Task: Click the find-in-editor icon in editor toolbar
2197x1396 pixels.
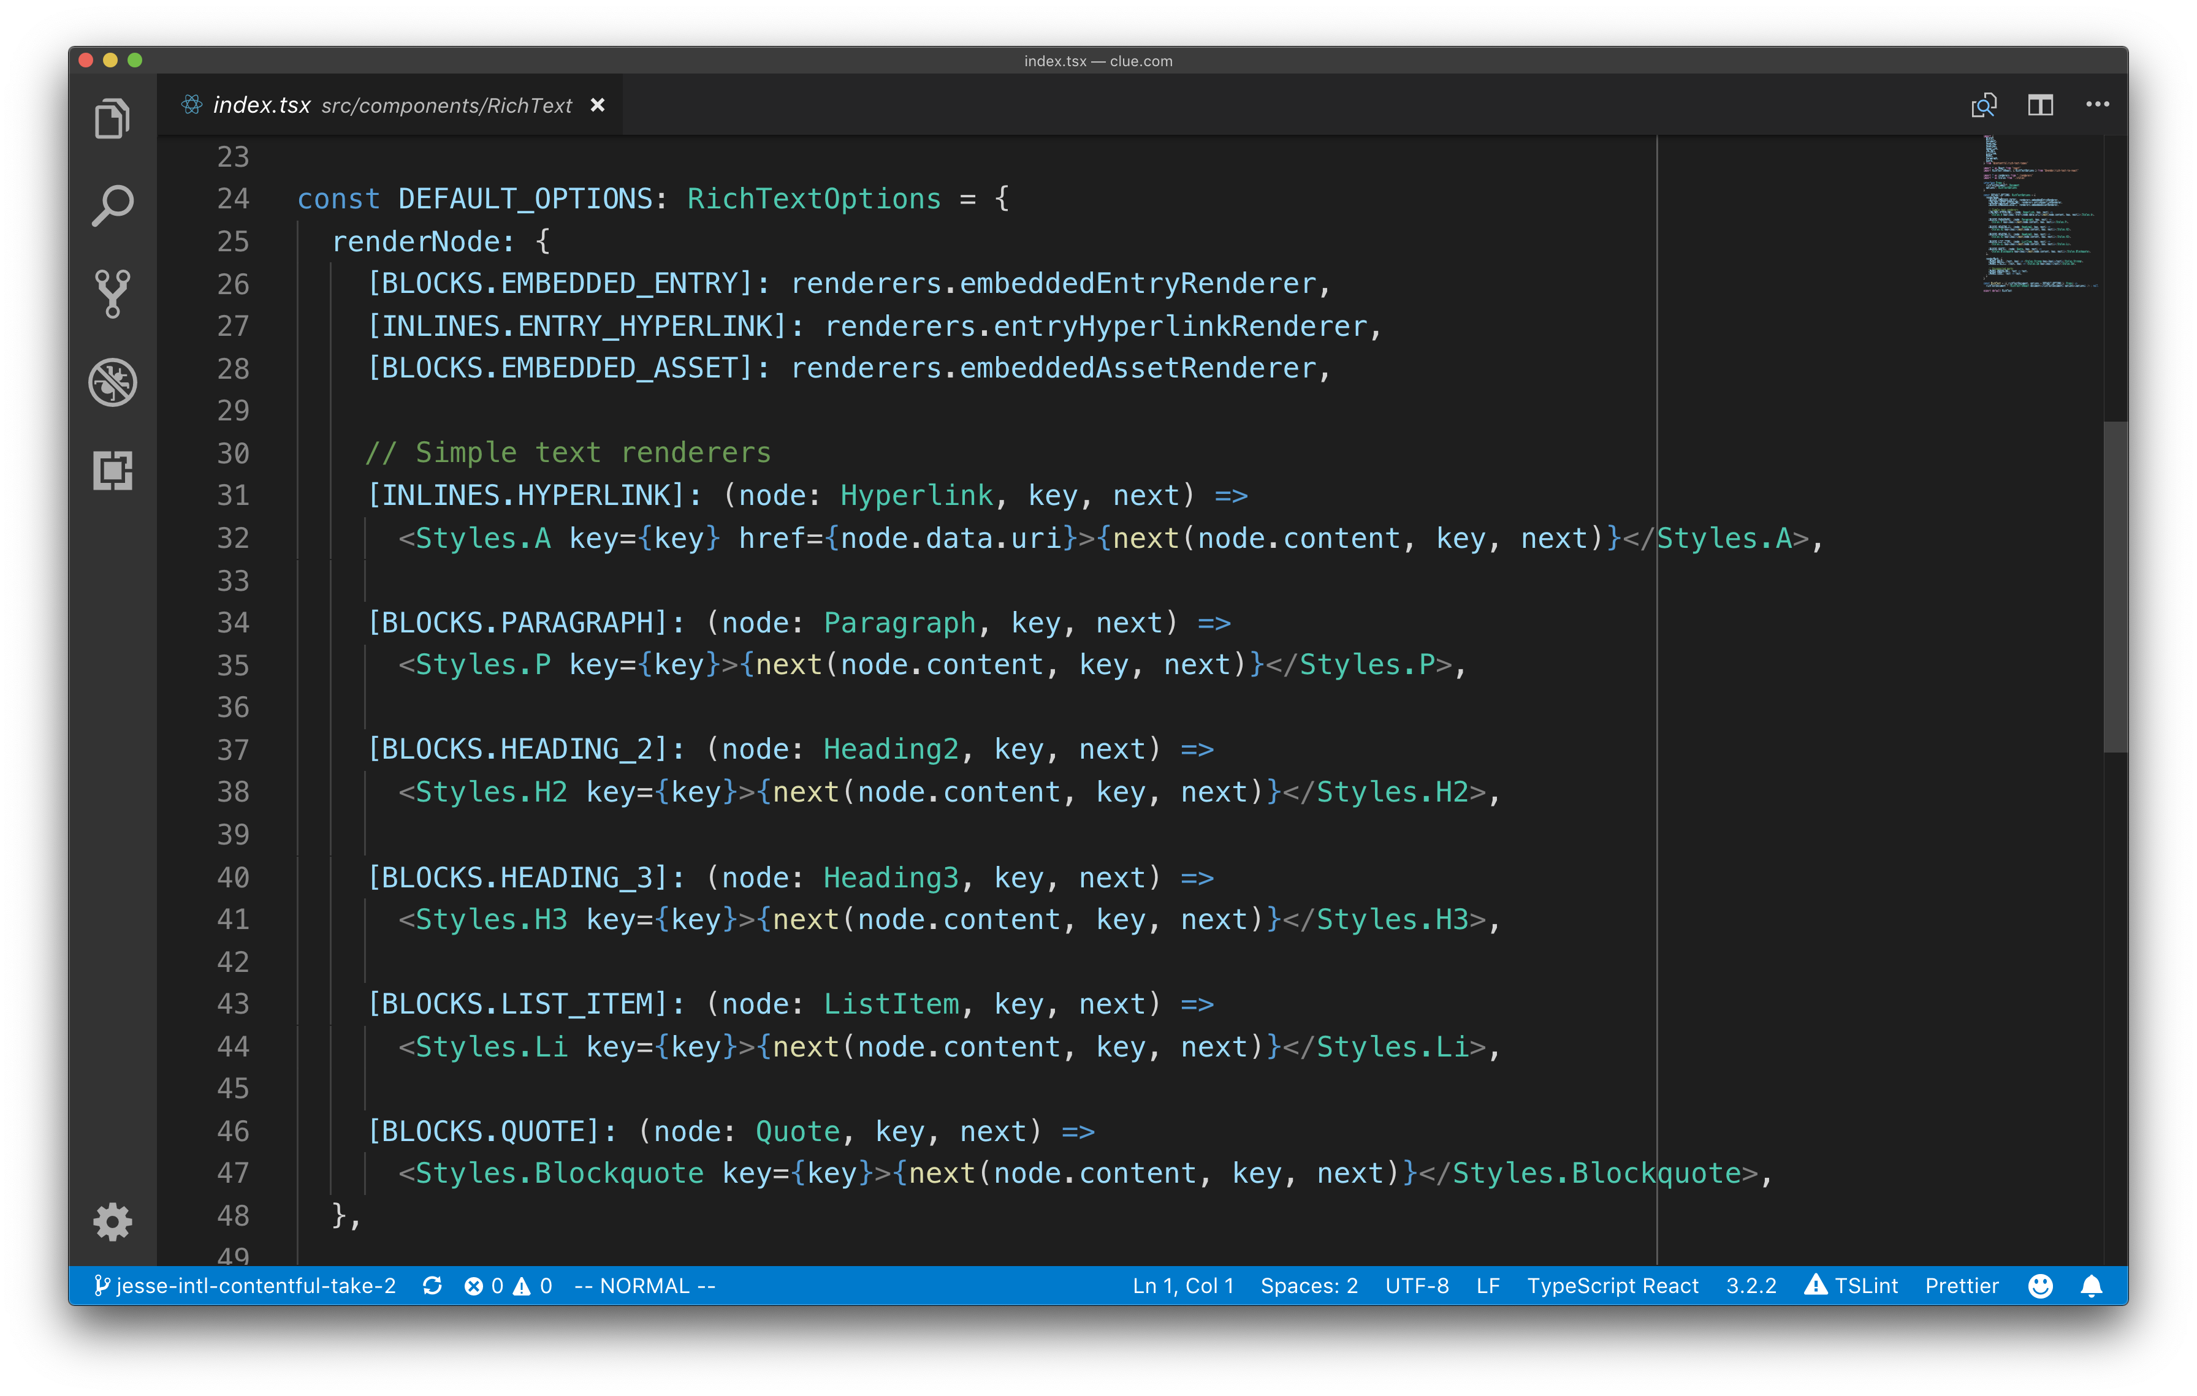Action: [x=1984, y=105]
